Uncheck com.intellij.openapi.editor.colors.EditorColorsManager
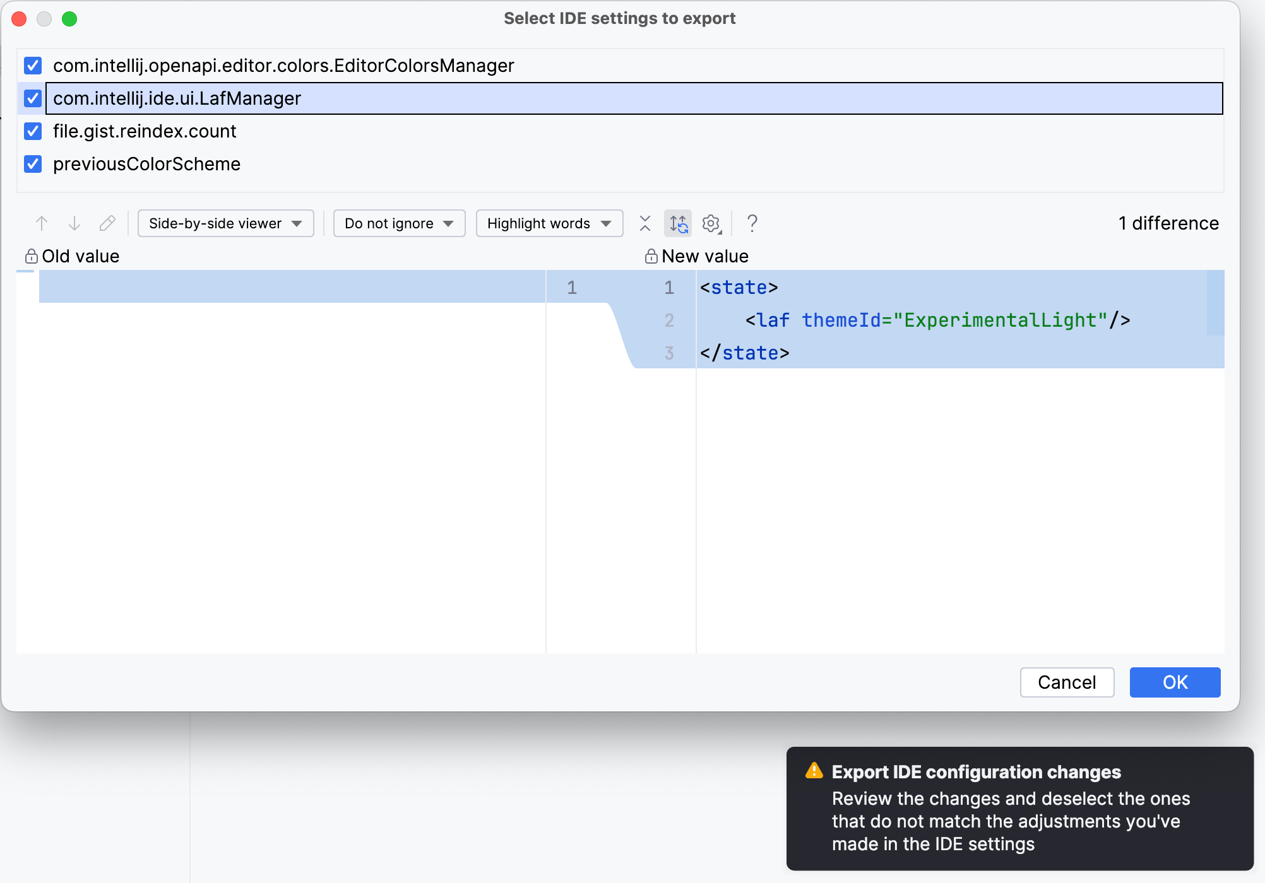 point(32,66)
